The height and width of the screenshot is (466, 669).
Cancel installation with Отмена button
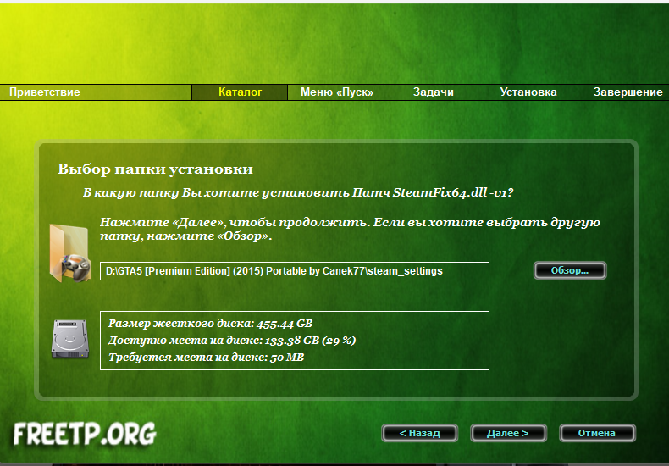point(597,433)
